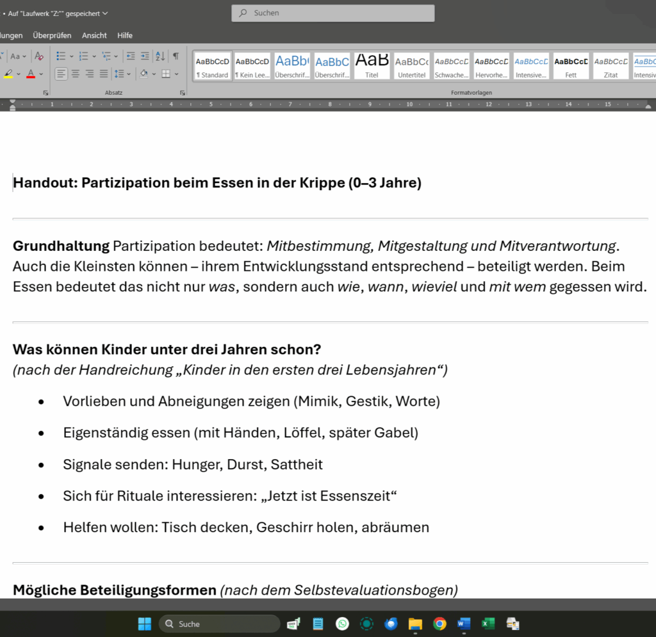Expand font color dropdown arrow
This screenshot has height=637, width=656.
pyautogui.click(x=41, y=74)
